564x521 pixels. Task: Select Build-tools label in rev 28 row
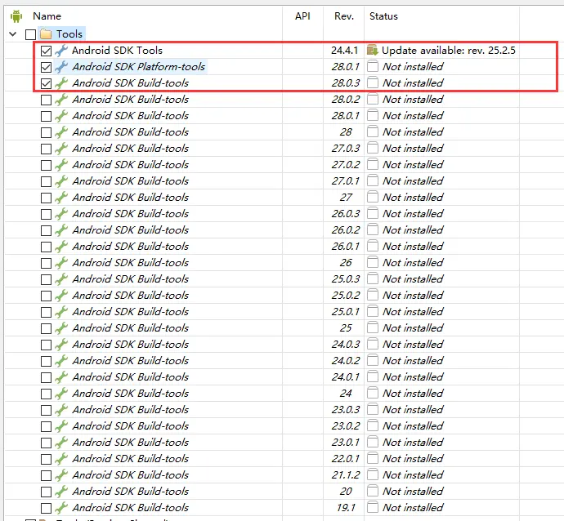131,131
